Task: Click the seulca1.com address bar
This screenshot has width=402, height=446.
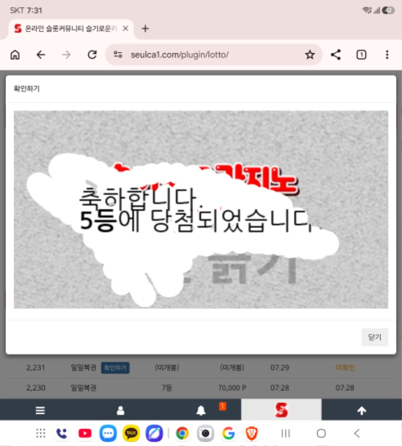Action: pos(214,55)
